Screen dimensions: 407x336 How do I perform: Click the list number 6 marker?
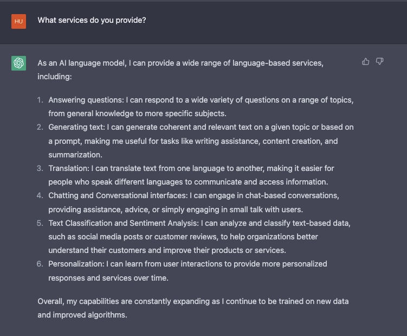(40, 264)
